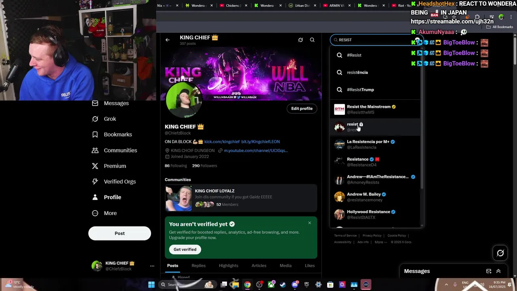Switch to the Posts tab
Image resolution: width=517 pixels, height=291 pixels.
[172, 266]
